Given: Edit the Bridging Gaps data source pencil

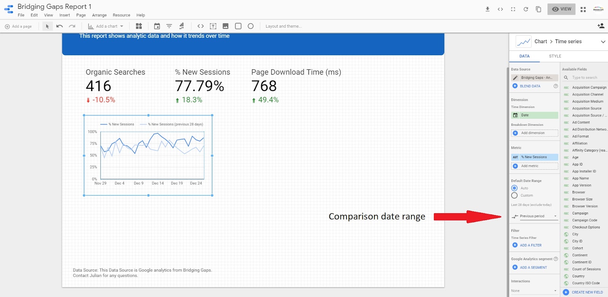Looking at the screenshot, I should tap(515, 78).
